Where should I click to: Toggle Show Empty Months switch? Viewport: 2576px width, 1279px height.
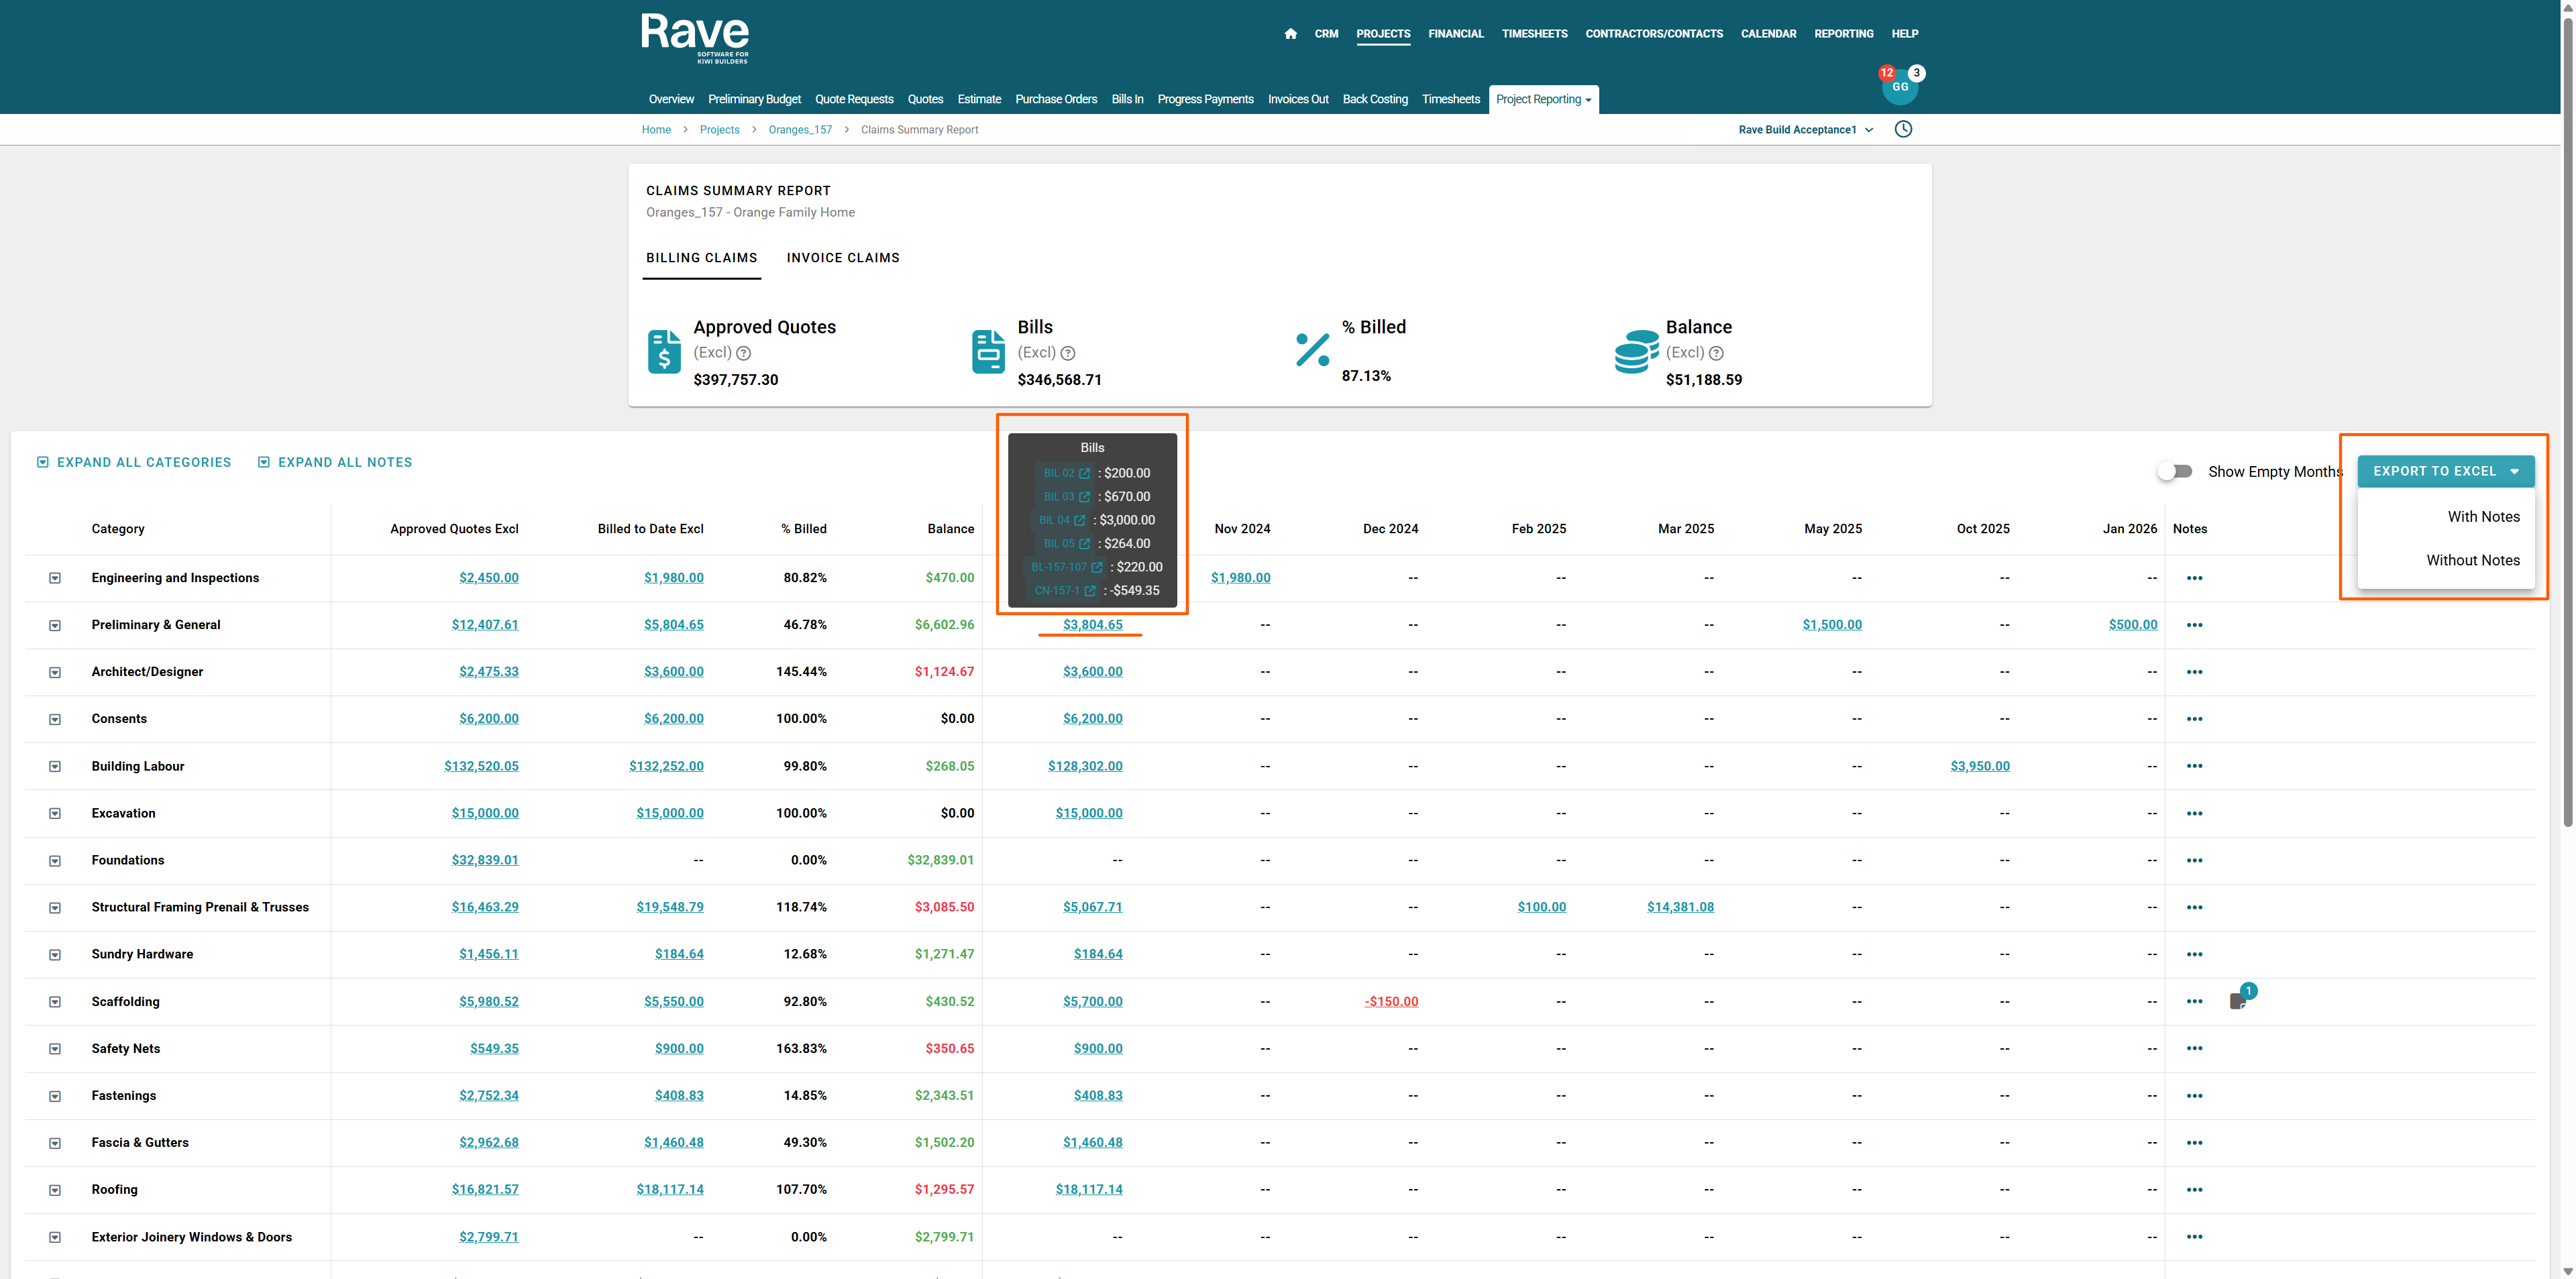pyautogui.click(x=2175, y=471)
